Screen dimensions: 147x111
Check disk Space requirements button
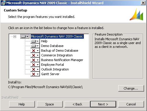[50, 104]
